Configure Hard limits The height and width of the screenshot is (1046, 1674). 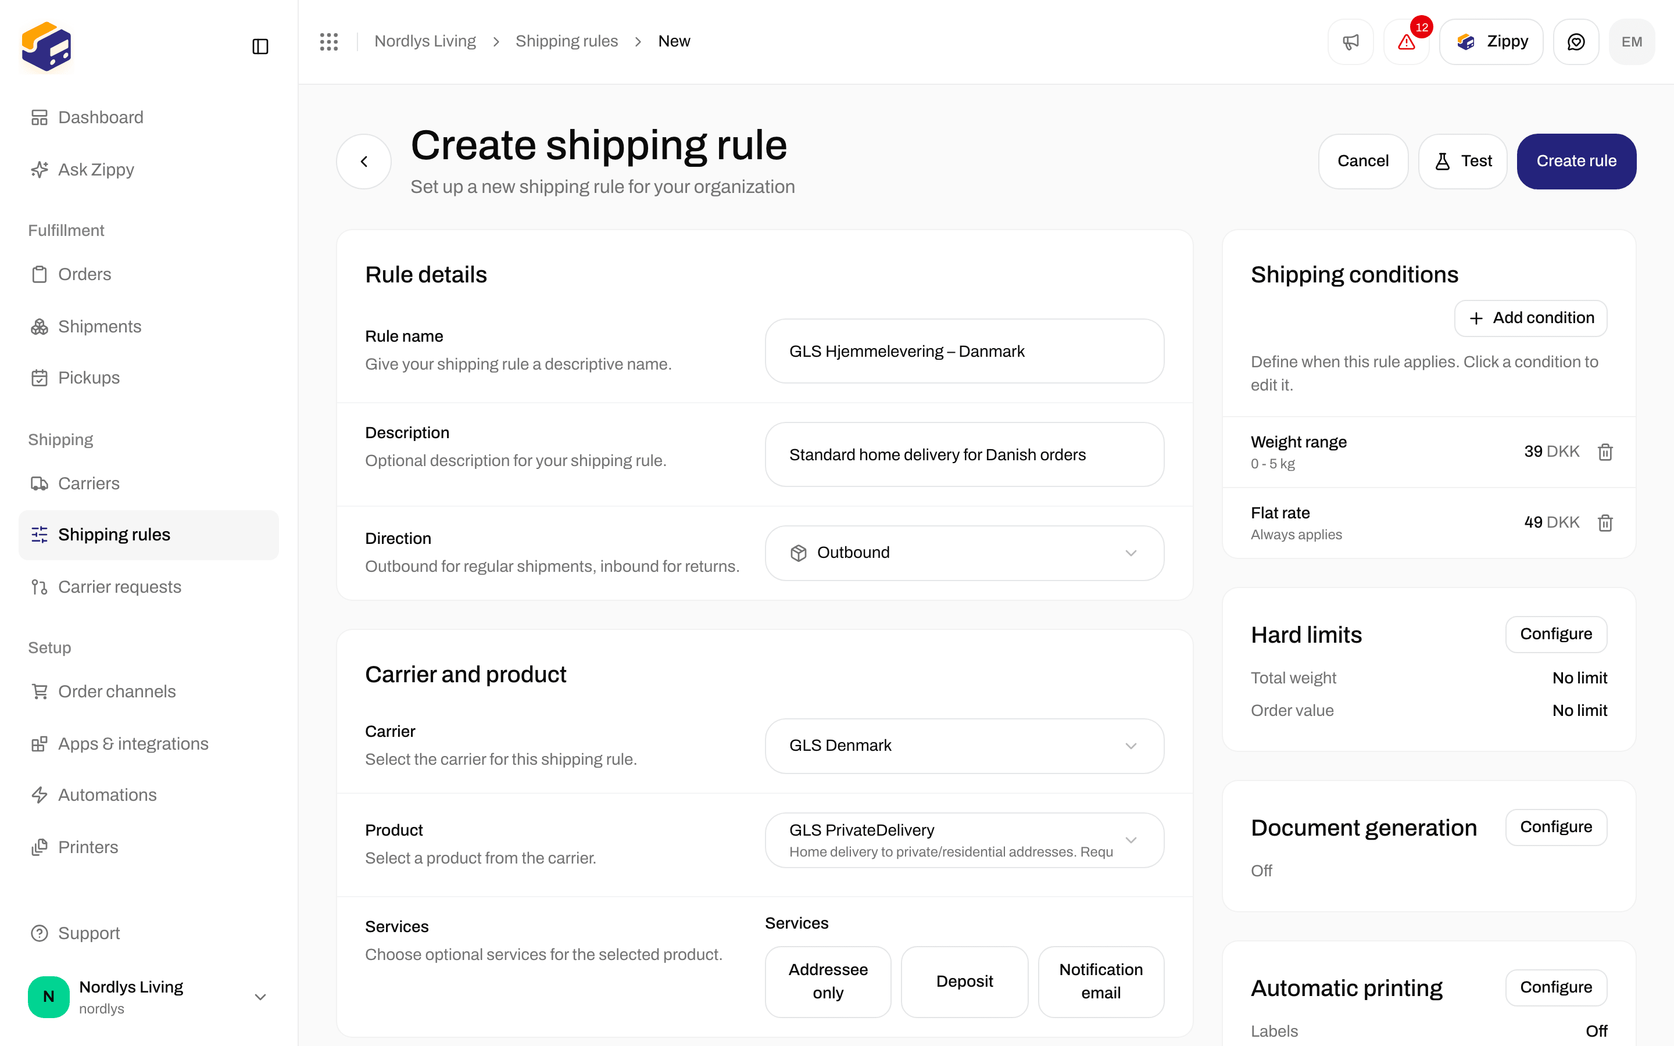(1555, 635)
